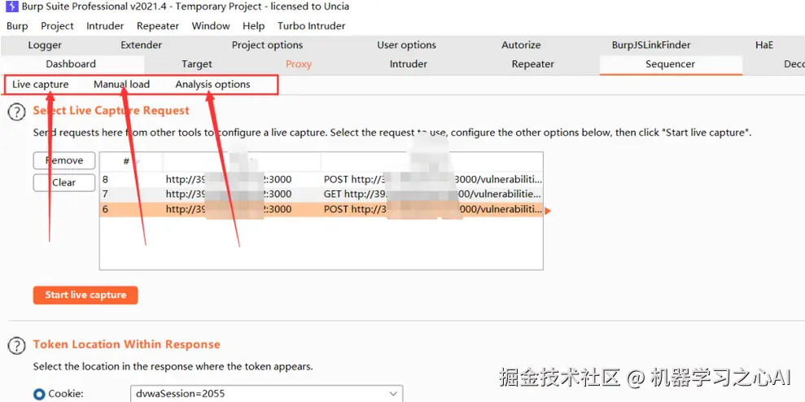This screenshot has width=805, height=402.
Task: Open the Burp menu
Action: coord(17,26)
